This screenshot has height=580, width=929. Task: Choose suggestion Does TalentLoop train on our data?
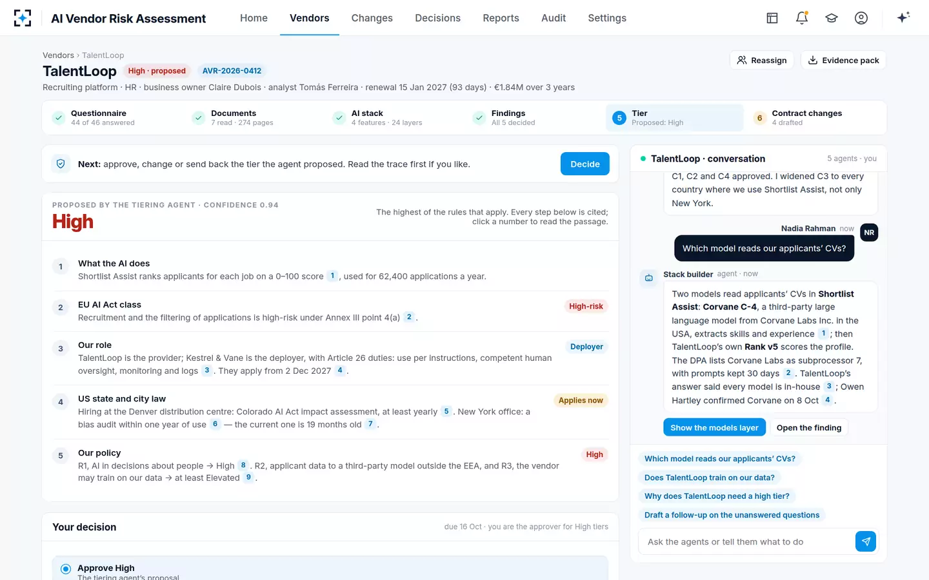tap(710, 478)
